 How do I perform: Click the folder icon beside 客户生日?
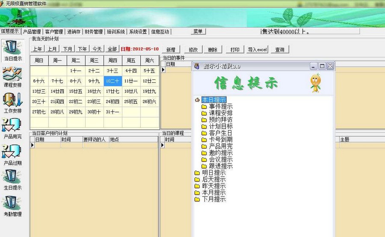[x=204, y=133]
